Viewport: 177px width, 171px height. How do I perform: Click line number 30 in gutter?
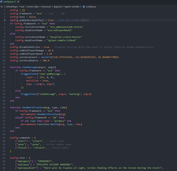click(4, 108)
